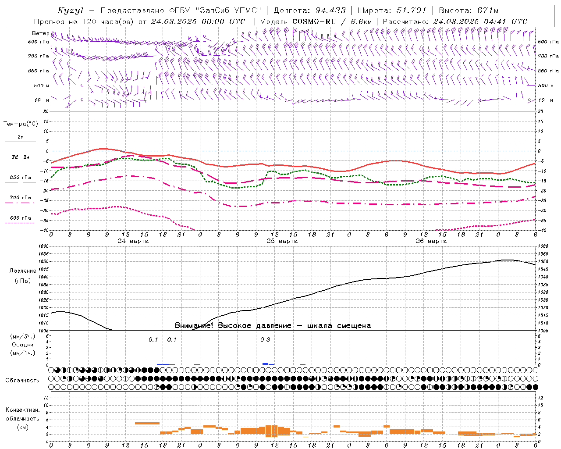Image resolution: width=561 pixels, height=449 pixels.
Task: Click the computed time Рассчитано: 24.03.2025 04:41 UTC
Action: tap(455, 21)
